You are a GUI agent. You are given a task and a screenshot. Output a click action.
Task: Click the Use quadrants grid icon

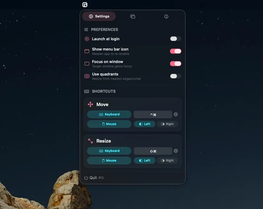click(x=87, y=76)
